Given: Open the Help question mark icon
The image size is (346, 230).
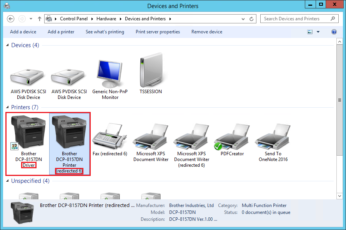Looking at the screenshot, I should [334, 32].
